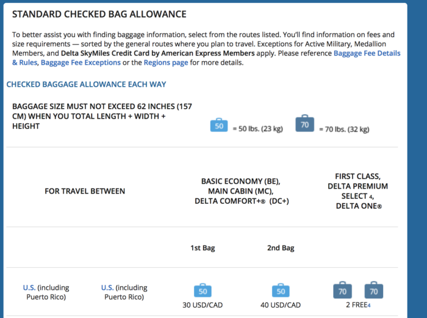Image resolution: width=427 pixels, height=318 pixels.
Task: Click the first U.S. origin link in the route row
Action: (x=29, y=287)
